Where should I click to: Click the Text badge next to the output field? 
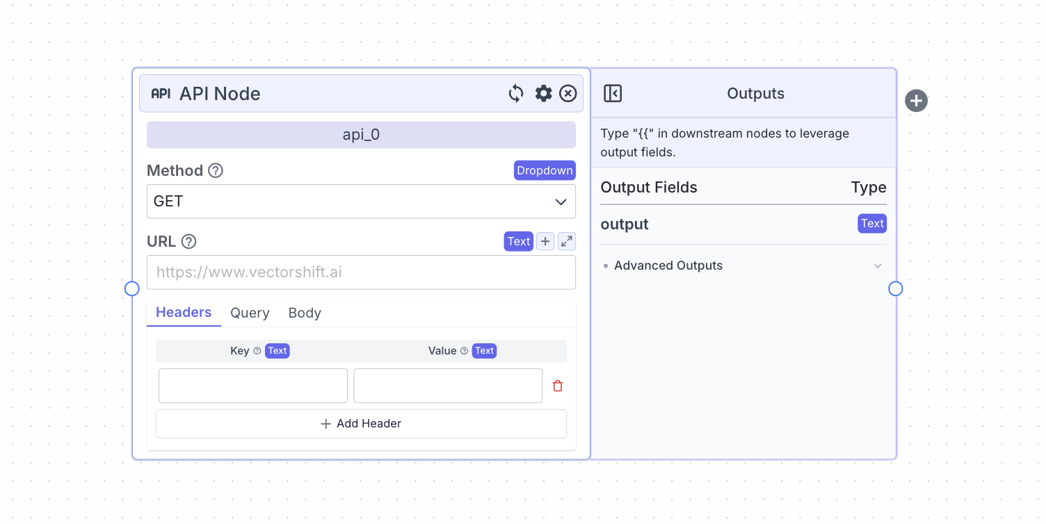click(x=872, y=223)
